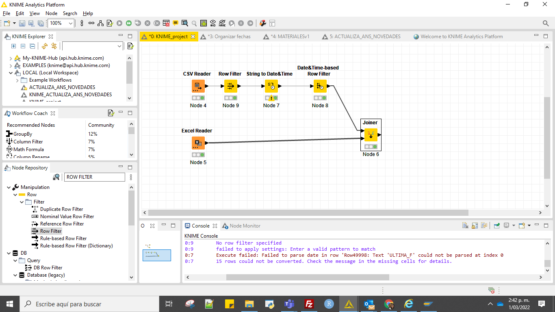Viewport: 555px width, 312px height.
Task: Select the String to Date&Time node icon
Action: click(x=271, y=86)
